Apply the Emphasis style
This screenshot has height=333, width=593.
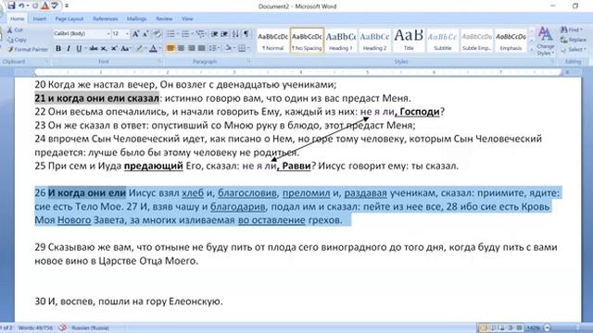click(x=511, y=41)
